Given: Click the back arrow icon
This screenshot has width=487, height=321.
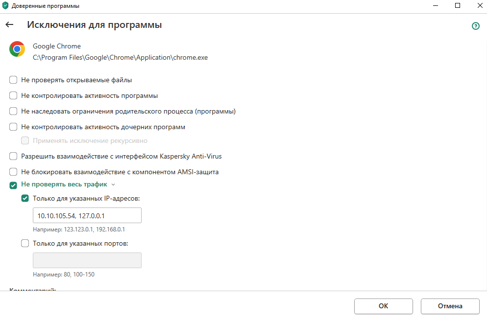Looking at the screenshot, I should click(9, 24).
